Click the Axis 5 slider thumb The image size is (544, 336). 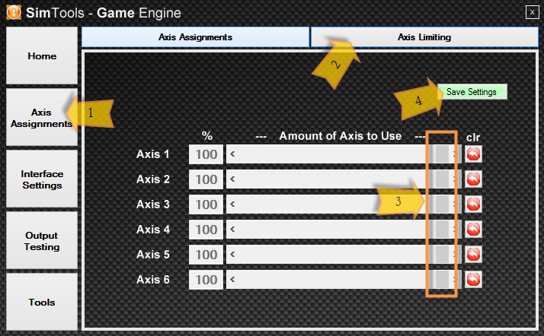(442, 255)
